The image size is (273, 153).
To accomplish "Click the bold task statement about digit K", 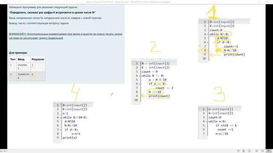I will [52, 12].
